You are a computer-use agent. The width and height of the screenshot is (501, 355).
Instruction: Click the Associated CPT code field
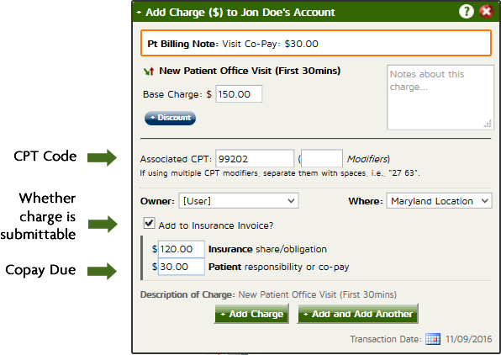pos(255,159)
